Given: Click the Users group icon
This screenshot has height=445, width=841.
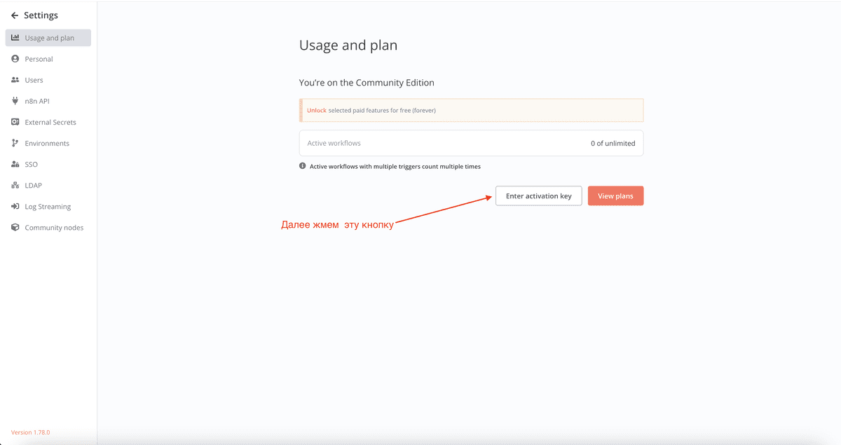Looking at the screenshot, I should click(x=15, y=80).
